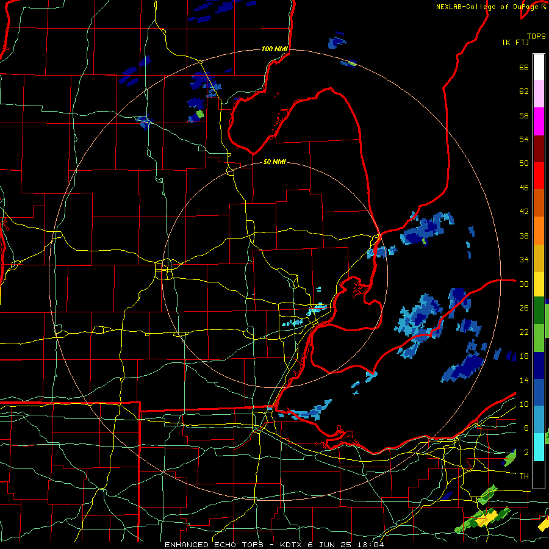Select the "6 JUN 25" date in caption
The height and width of the screenshot is (549, 549).
(330, 545)
